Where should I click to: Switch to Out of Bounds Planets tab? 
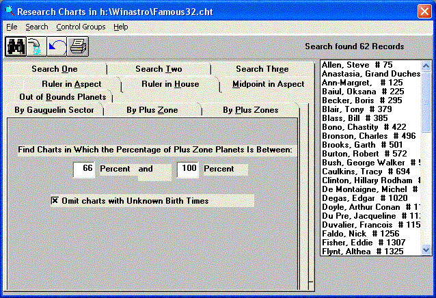[62, 97]
